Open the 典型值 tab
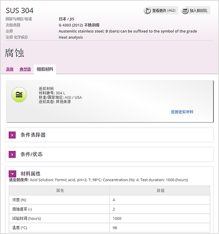The image size is (219, 234). click(25, 69)
